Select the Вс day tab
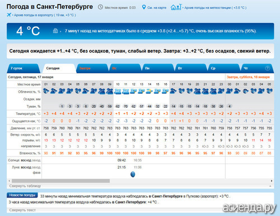 [x=125, y=68]
